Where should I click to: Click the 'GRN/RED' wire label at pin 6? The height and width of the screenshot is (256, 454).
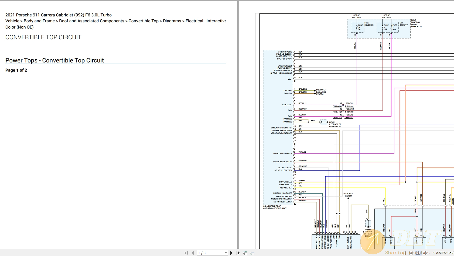[302, 160]
